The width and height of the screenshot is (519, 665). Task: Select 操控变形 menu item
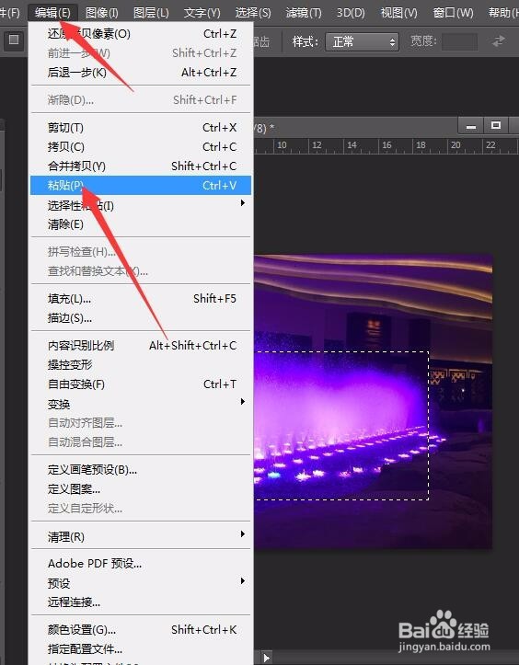[141, 365]
